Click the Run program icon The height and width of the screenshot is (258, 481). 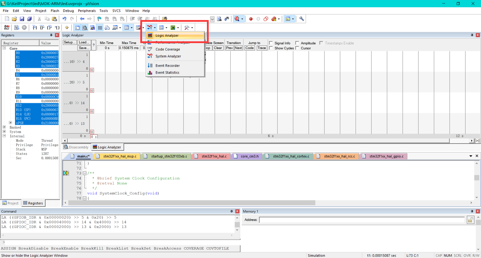[x=17, y=28]
